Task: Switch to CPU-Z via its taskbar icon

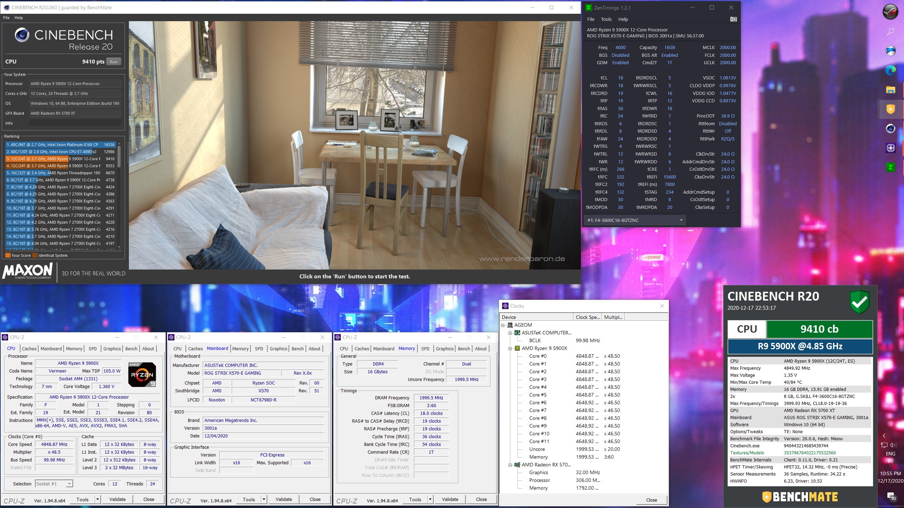Action: (x=891, y=148)
